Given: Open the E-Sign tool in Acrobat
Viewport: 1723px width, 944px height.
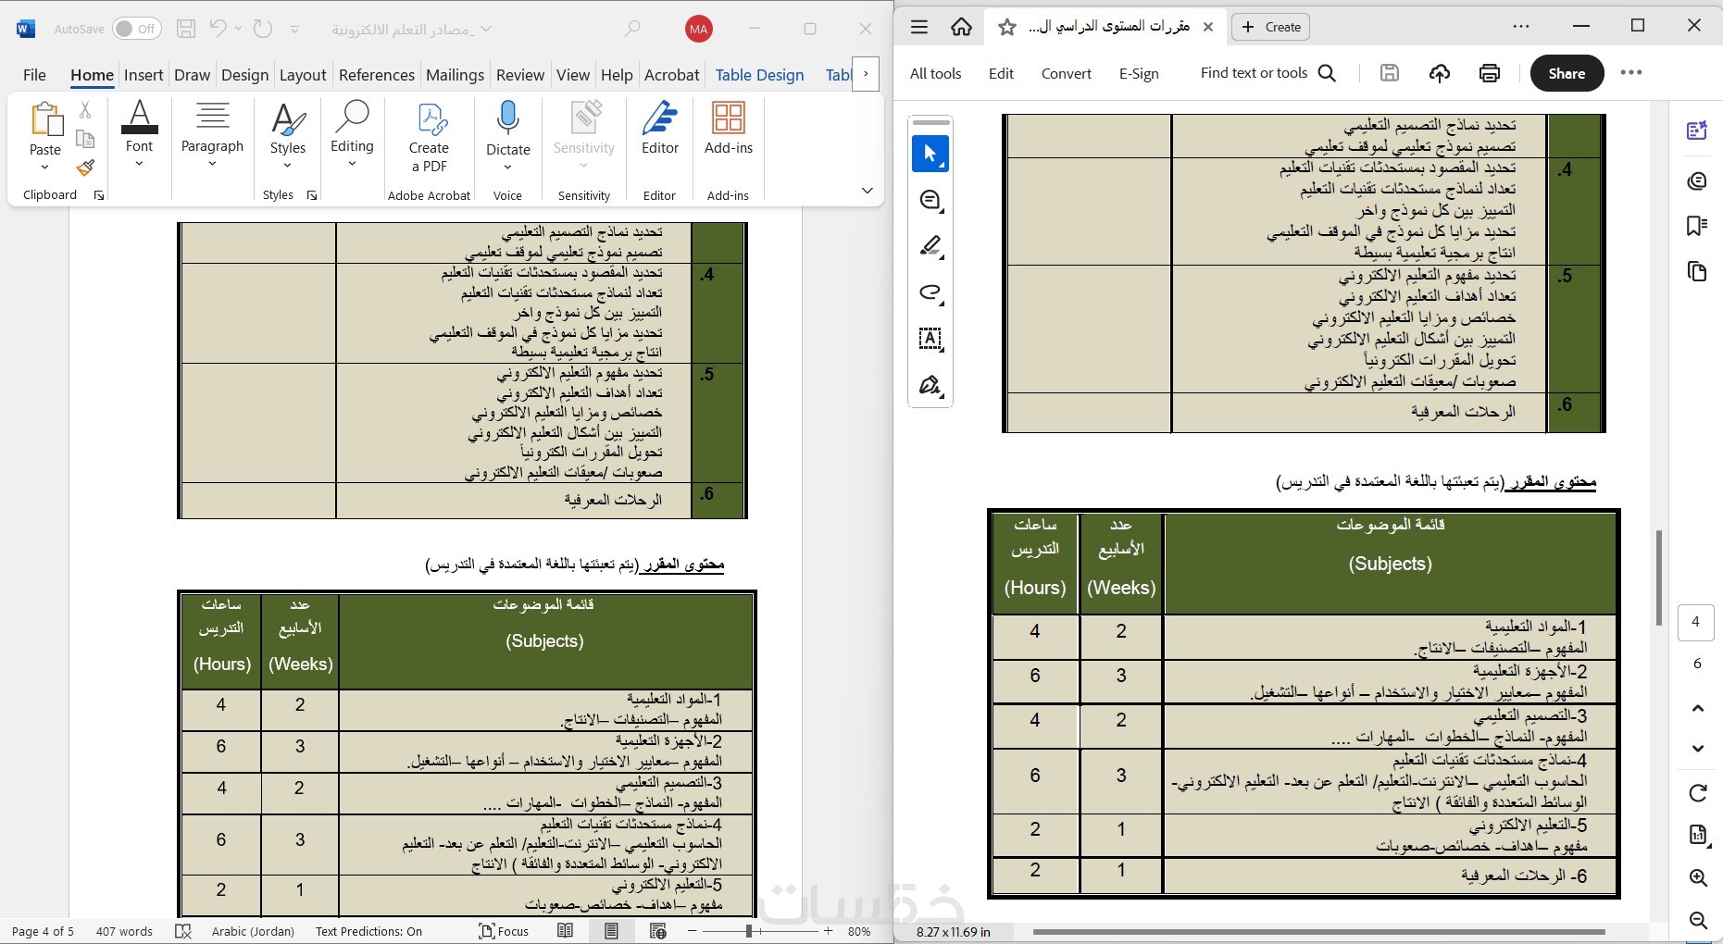Looking at the screenshot, I should 1139,73.
